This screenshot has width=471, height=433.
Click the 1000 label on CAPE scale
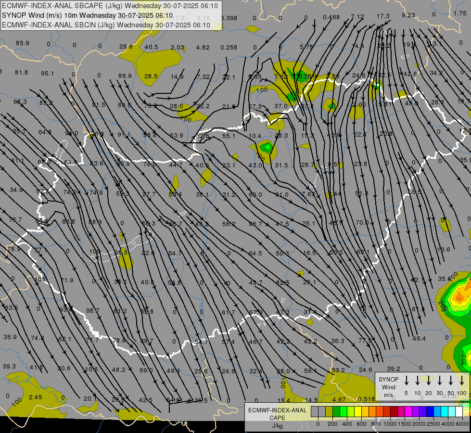point(390,424)
